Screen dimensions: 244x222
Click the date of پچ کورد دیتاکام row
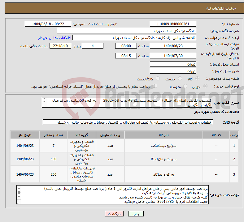(x=25, y=174)
